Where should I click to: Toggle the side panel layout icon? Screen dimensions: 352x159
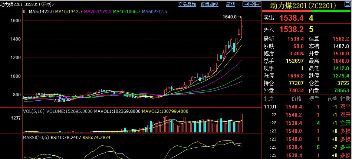tap(258, 4)
